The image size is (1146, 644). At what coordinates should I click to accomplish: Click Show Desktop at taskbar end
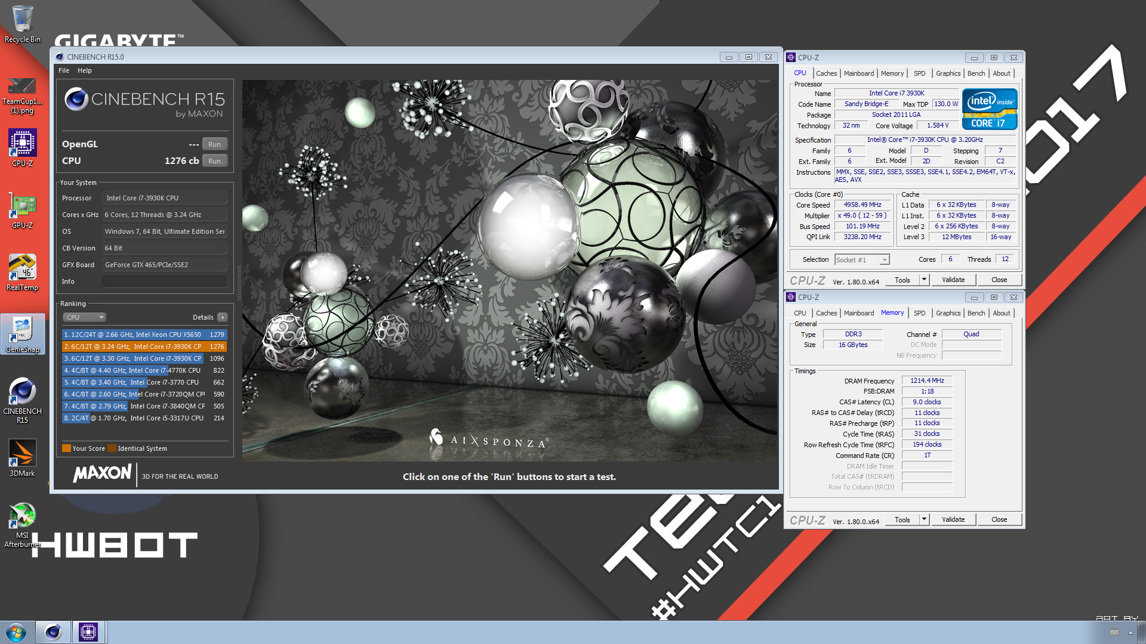point(1142,632)
